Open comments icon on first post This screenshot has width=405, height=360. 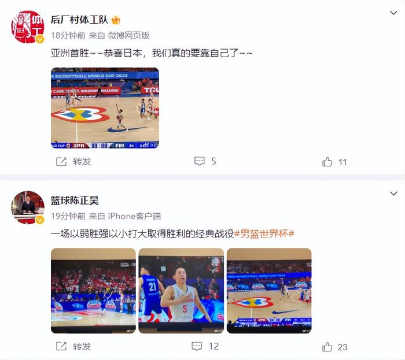coord(200,161)
